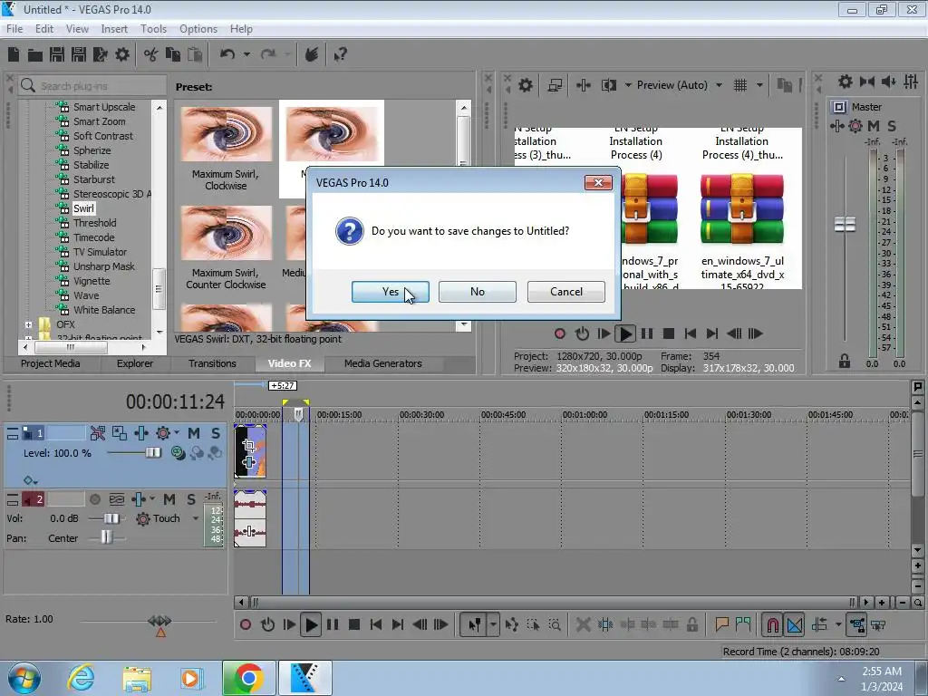Click the mixer faders icon in Master panel
The width and height of the screenshot is (928, 696).
[911, 82]
